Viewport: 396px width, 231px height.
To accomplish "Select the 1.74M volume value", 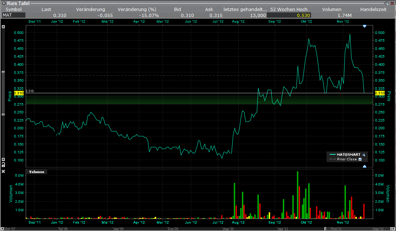I will pos(345,16).
